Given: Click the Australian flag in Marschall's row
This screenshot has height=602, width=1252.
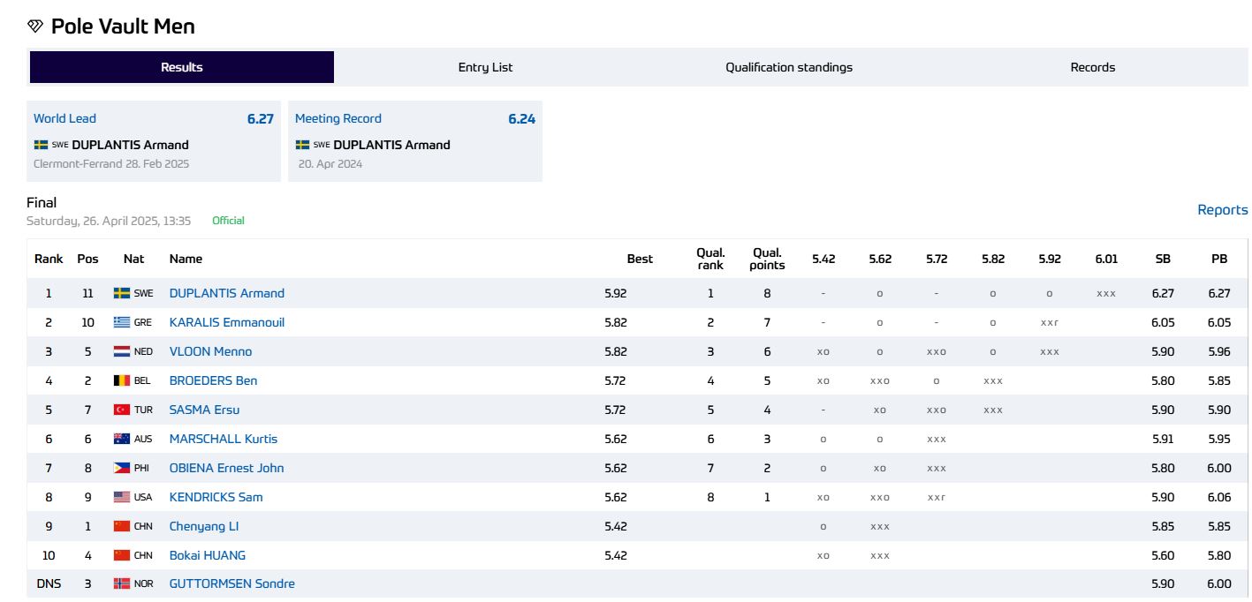Looking at the screenshot, I should click(x=122, y=440).
